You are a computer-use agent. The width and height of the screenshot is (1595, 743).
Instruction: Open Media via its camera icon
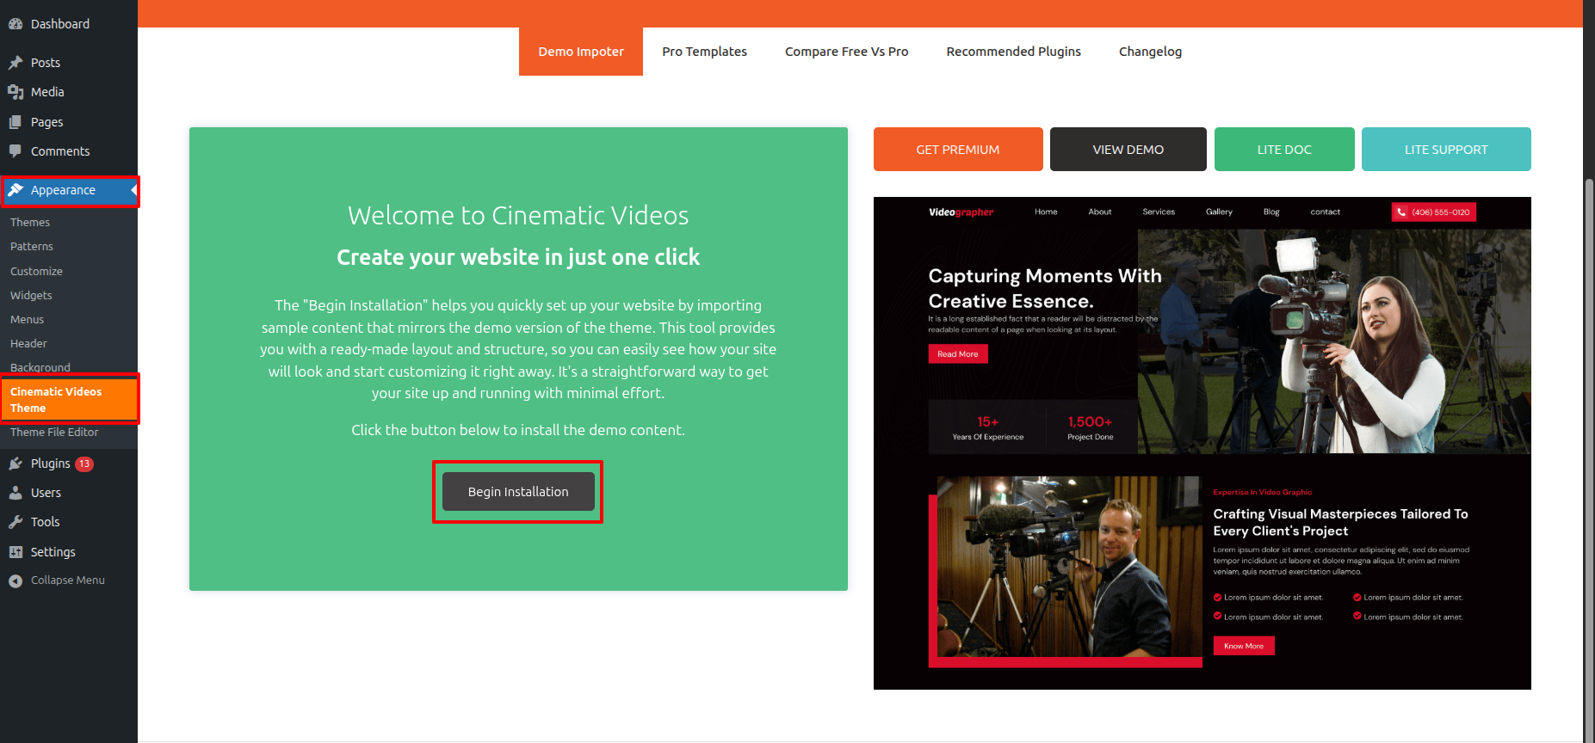point(15,92)
